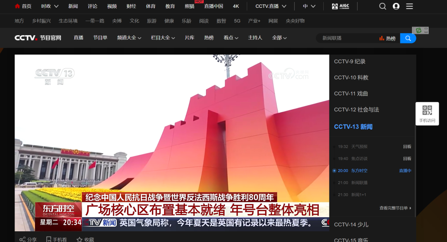This screenshot has width=447, height=242.
Task: Click the 分享 share icon below the player
Action: click(28, 239)
